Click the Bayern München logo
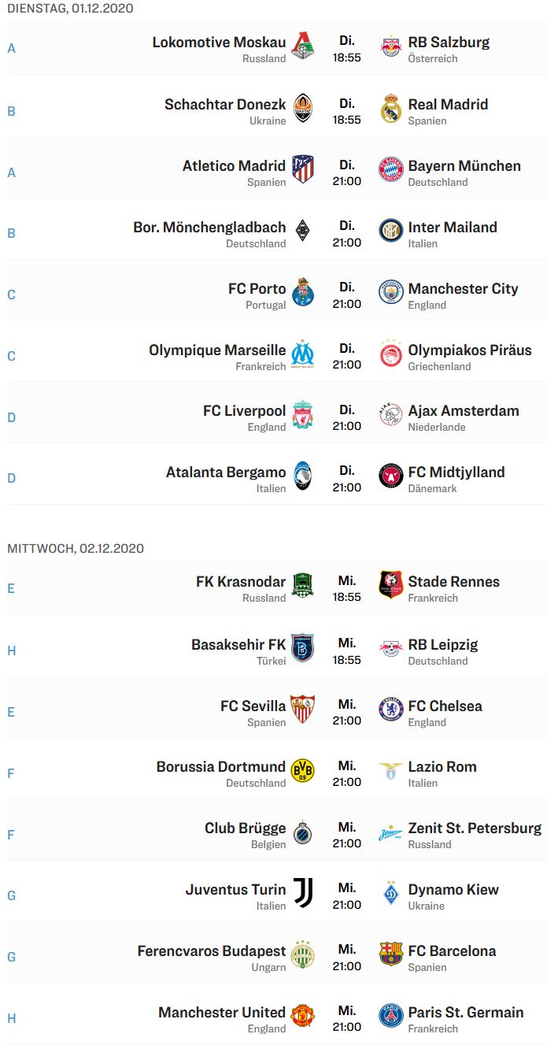Screen dimensions: 547x1045 (x=391, y=169)
